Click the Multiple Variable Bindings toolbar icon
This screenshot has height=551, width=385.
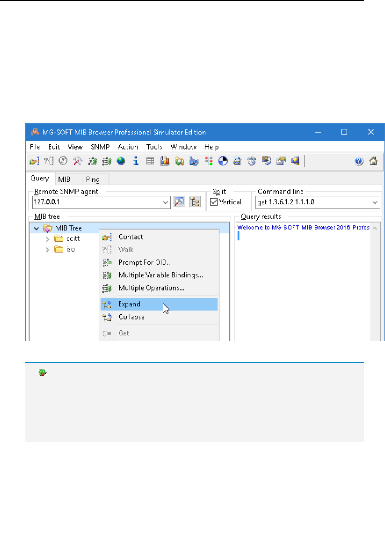pyautogui.click(x=92, y=161)
